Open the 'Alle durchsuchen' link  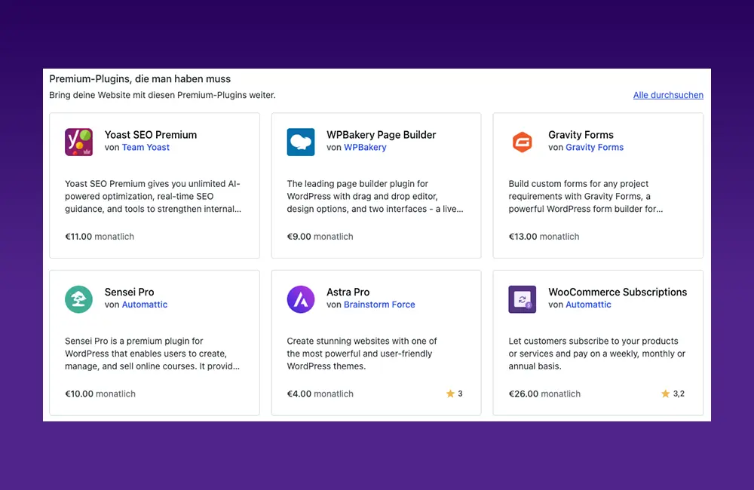point(668,95)
